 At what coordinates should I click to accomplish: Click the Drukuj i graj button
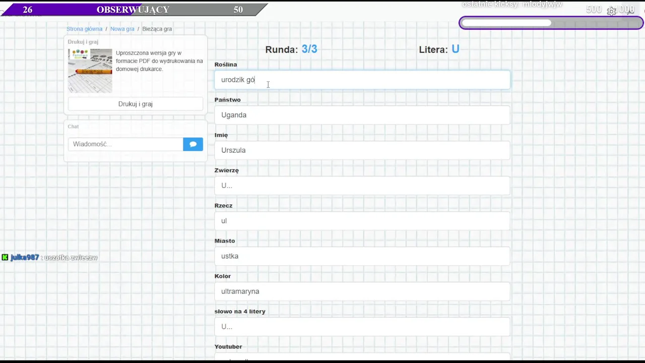coord(136,104)
